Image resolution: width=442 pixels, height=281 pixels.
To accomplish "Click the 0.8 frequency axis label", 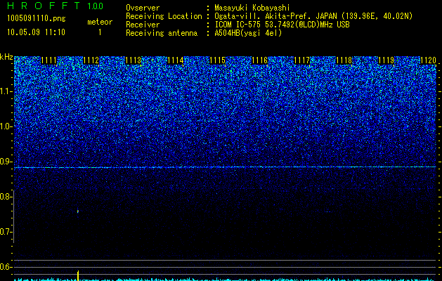I will click(6, 197).
